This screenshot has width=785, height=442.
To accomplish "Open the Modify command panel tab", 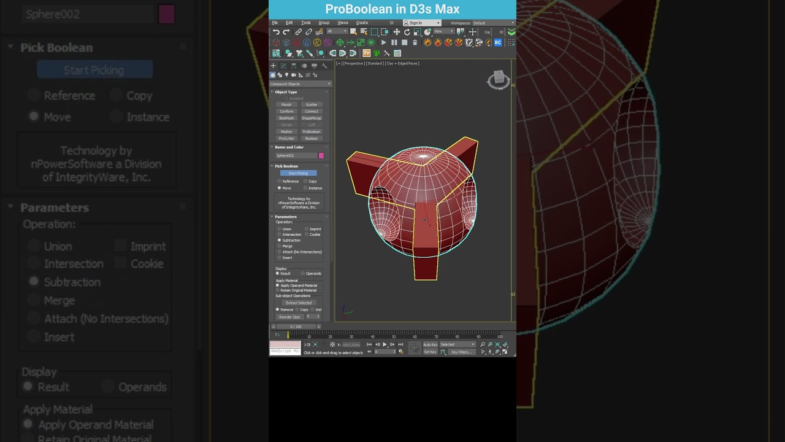I will click(x=283, y=66).
